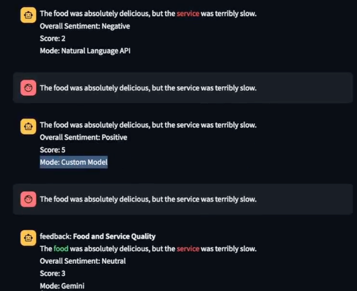
Task: Click the green highlighted word 'food' in the Gemini response
Action: click(61, 249)
